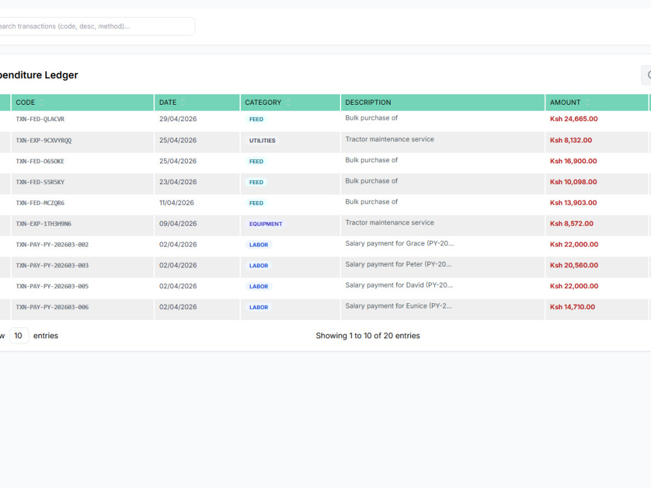Click Showing 1 to 10 of 20 entries
The width and height of the screenshot is (651, 488).
pyautogui.click(x=368, y=336)
